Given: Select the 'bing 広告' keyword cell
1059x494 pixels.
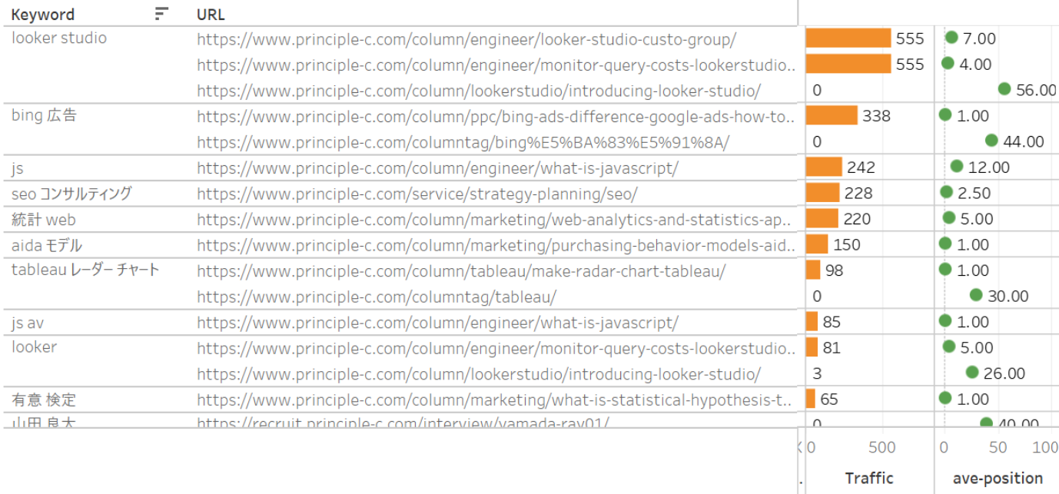Looking at the screenshot, I should tap(44, 116).
